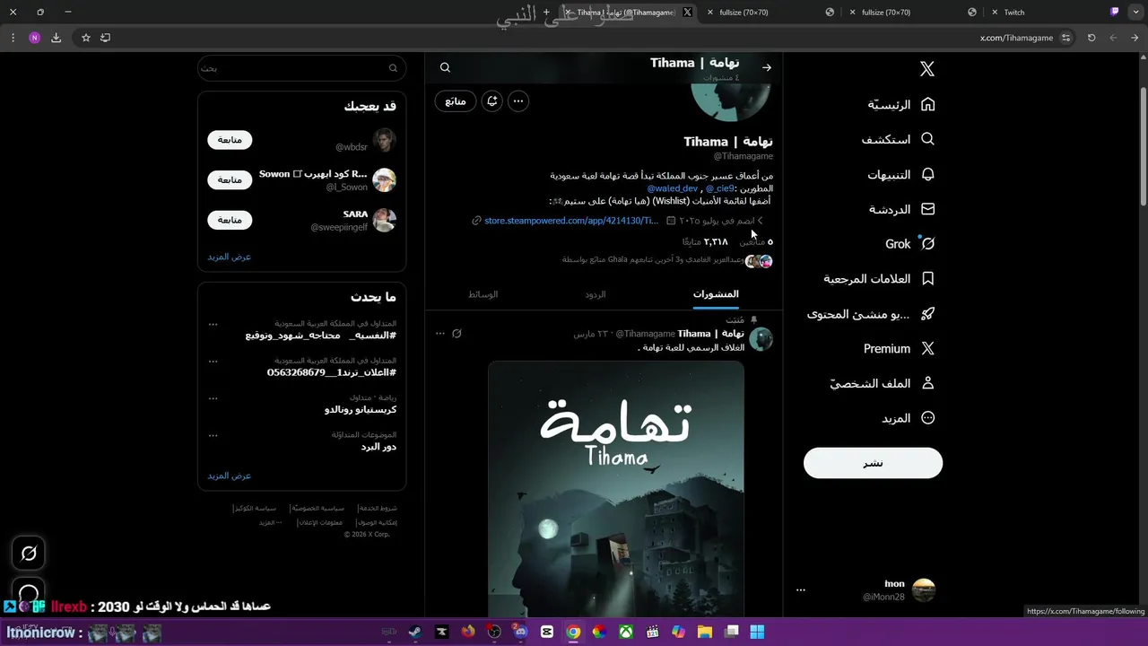View the ٢٬٢١٨ followers count
1148x646 pixels.
[705, 242]
